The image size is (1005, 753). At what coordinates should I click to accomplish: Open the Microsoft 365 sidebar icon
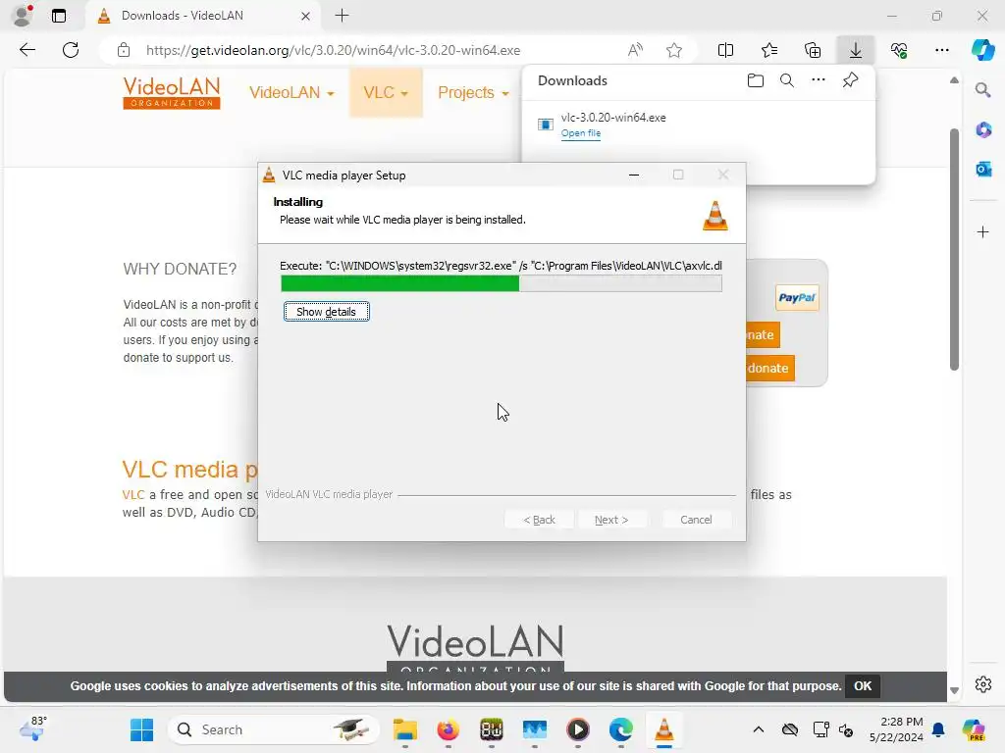click(x=983, y=130)
